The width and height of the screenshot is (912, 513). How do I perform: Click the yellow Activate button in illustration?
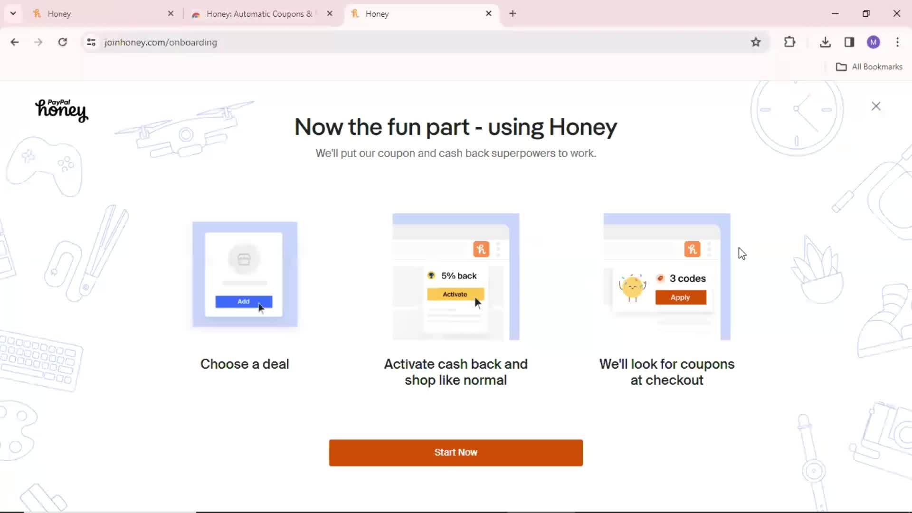click(455, 294)
